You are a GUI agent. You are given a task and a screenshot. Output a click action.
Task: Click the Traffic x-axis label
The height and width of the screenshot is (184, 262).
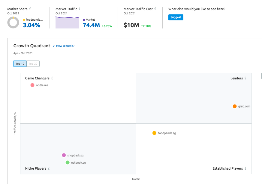(x=136, y=179)
